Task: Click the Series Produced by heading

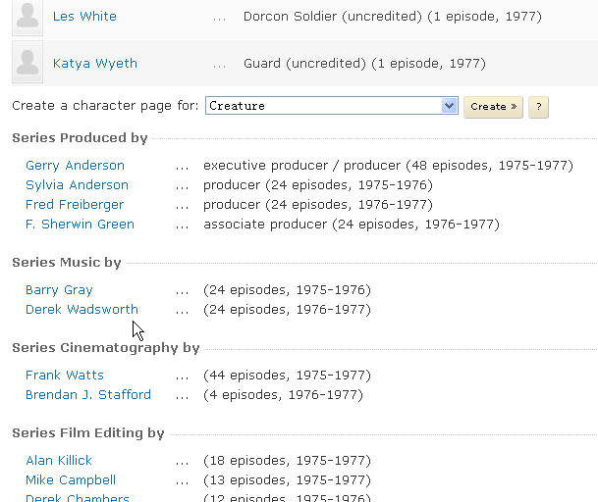Action: point(80,137)
